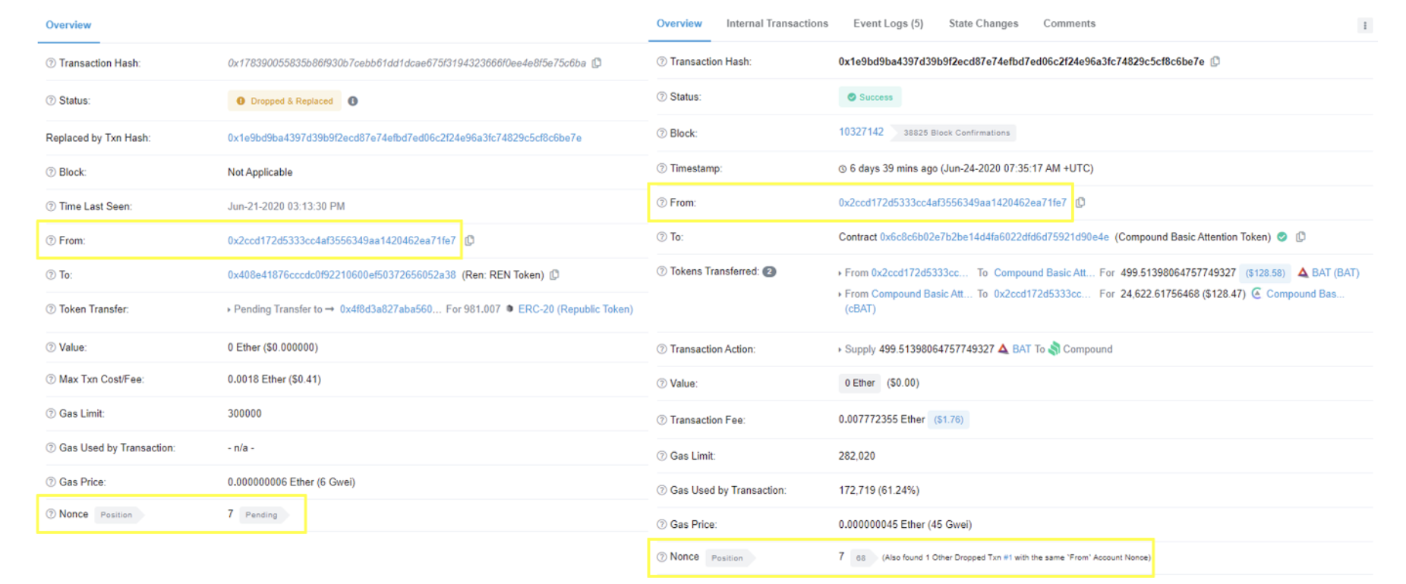Open the Comments tab

(1069, 24)
